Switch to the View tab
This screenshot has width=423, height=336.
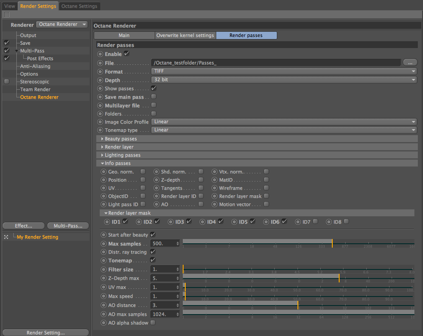tap(10, 6)
